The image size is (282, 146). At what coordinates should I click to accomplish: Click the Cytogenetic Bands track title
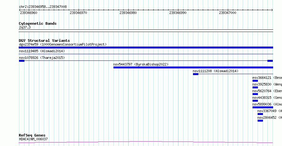click(x=38, y=23)
